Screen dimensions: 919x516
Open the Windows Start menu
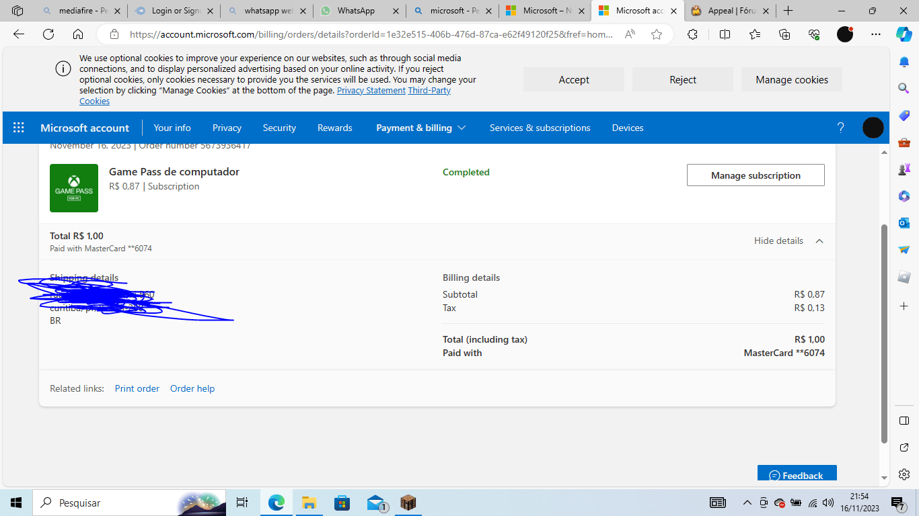point(16,503)
